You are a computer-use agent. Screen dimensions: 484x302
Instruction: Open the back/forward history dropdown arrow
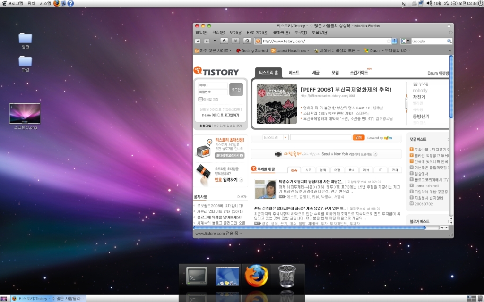pyautogui.click(x=215, y=41)
